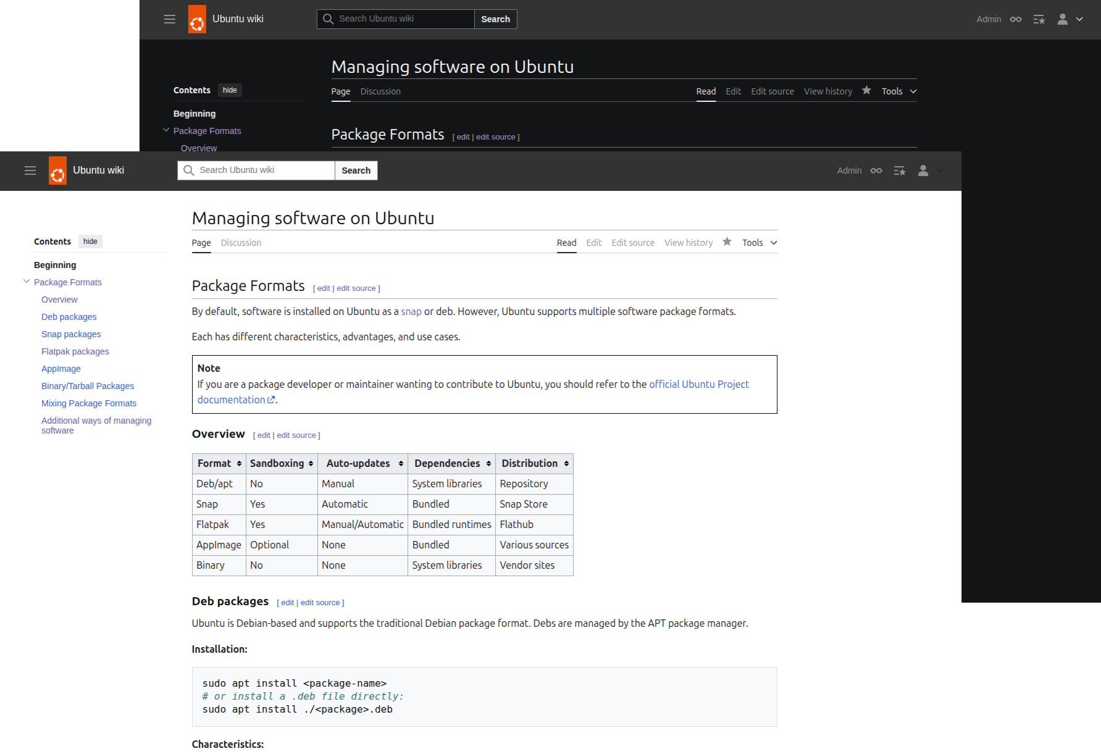Click the user avatar icon in the background dark window
Image resolution: width=1101 pixels, height=754 pixels.
pyautogui.click(x=1062, y=19)
